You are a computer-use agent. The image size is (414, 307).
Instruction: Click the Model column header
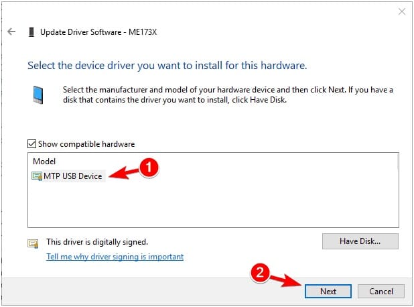[x=44, y=162]
